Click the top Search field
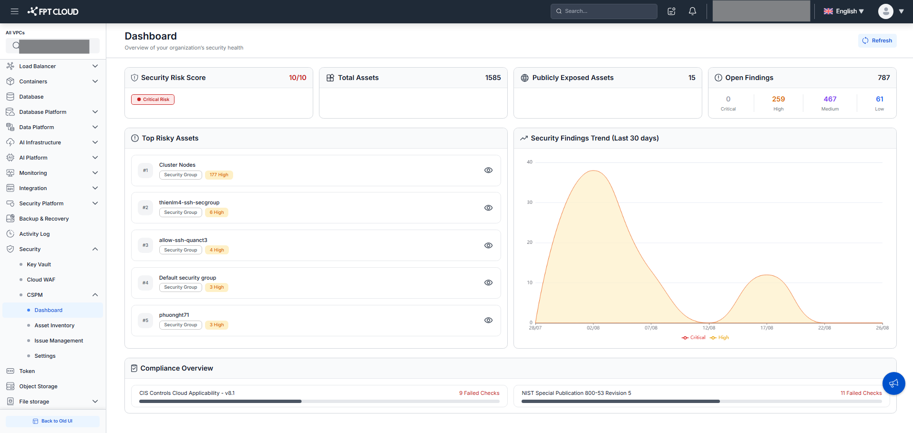Image resolution: width=913 pixels, height=433 pixels. pos(604,11)
